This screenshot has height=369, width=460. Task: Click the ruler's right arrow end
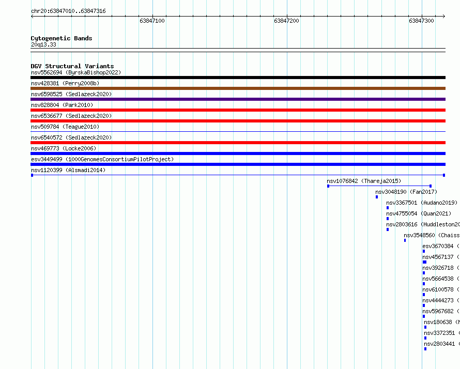[x=444, y=17]
